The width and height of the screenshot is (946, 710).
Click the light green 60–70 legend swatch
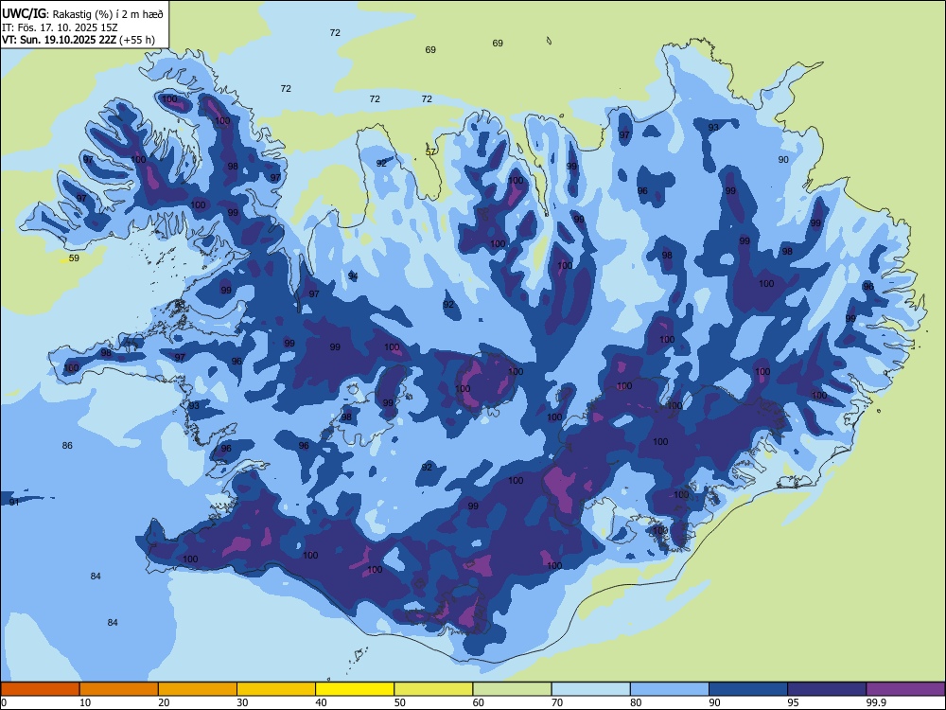(x=512, y=689)
